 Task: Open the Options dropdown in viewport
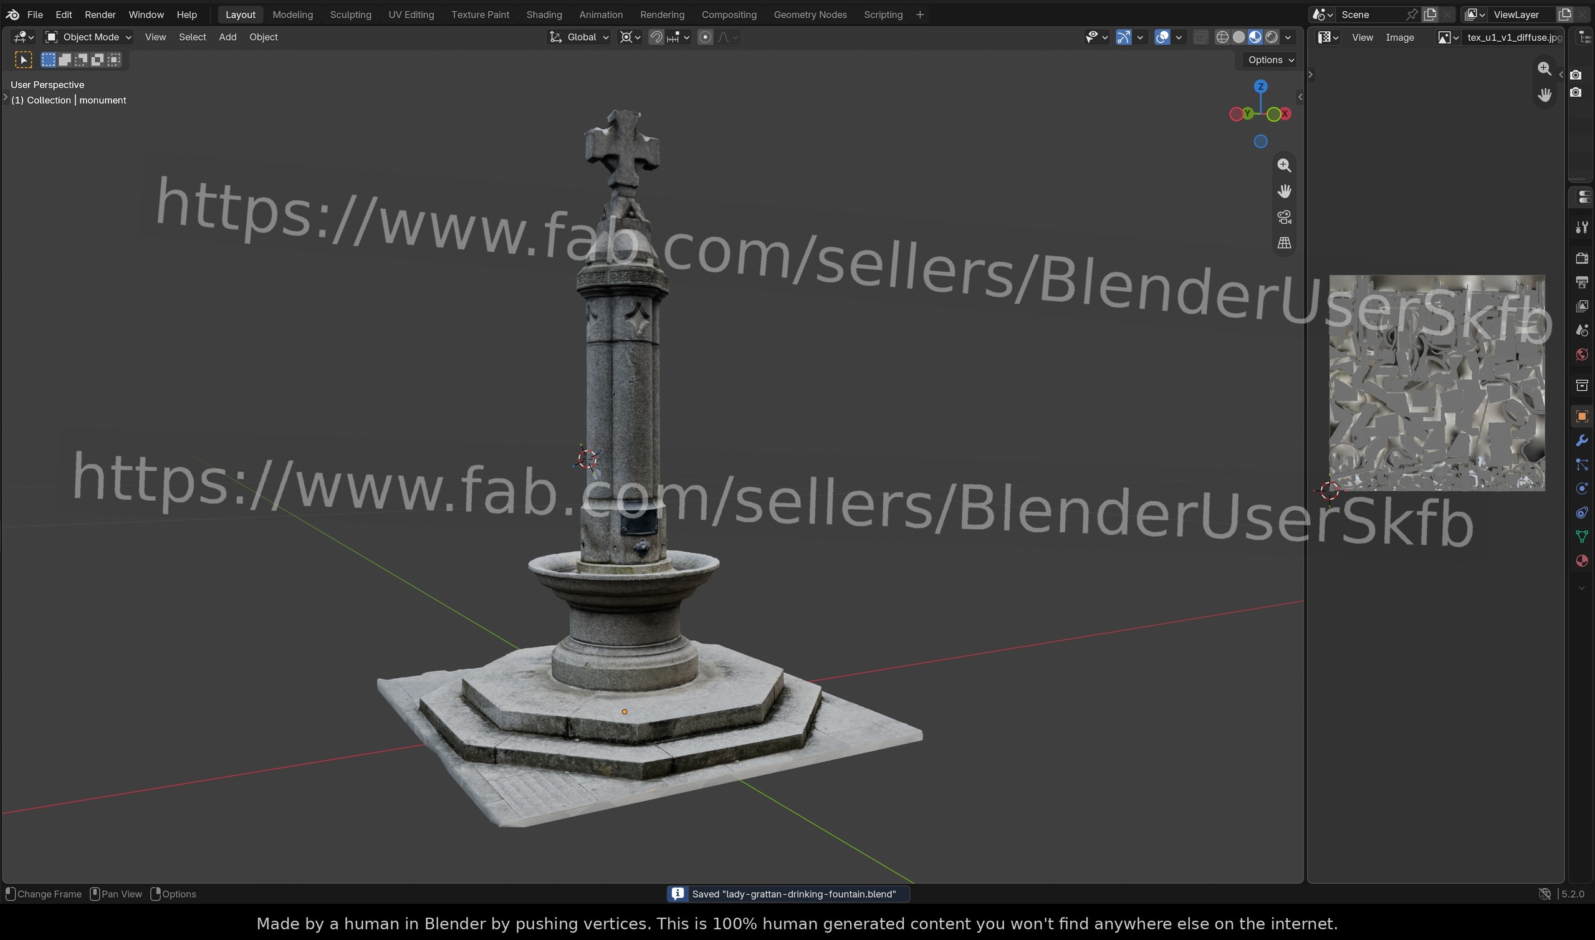coord(1270,60)
